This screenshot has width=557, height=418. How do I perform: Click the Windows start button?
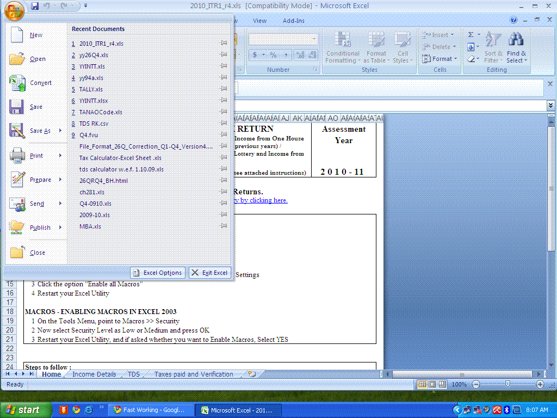[x=25, y=410]
